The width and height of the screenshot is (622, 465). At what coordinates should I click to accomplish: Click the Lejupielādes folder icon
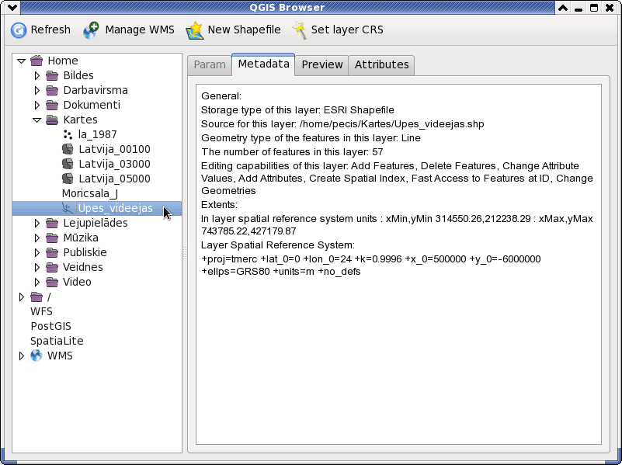click(52, 223)
